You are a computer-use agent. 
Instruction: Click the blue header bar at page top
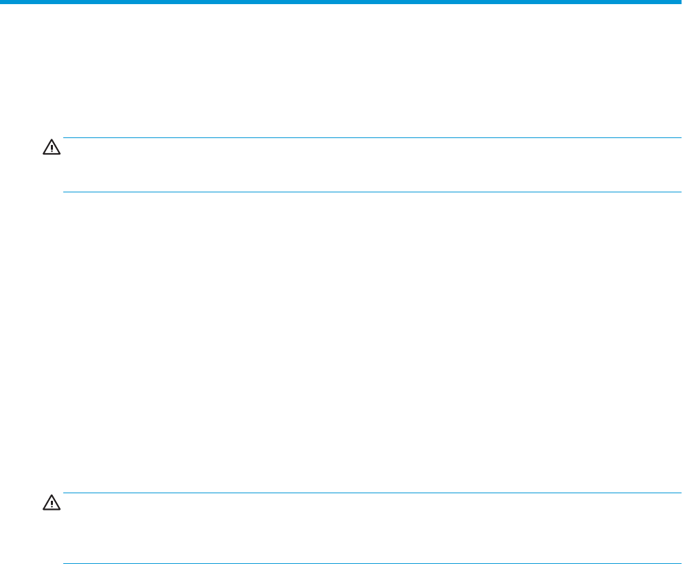coord(341,3)
